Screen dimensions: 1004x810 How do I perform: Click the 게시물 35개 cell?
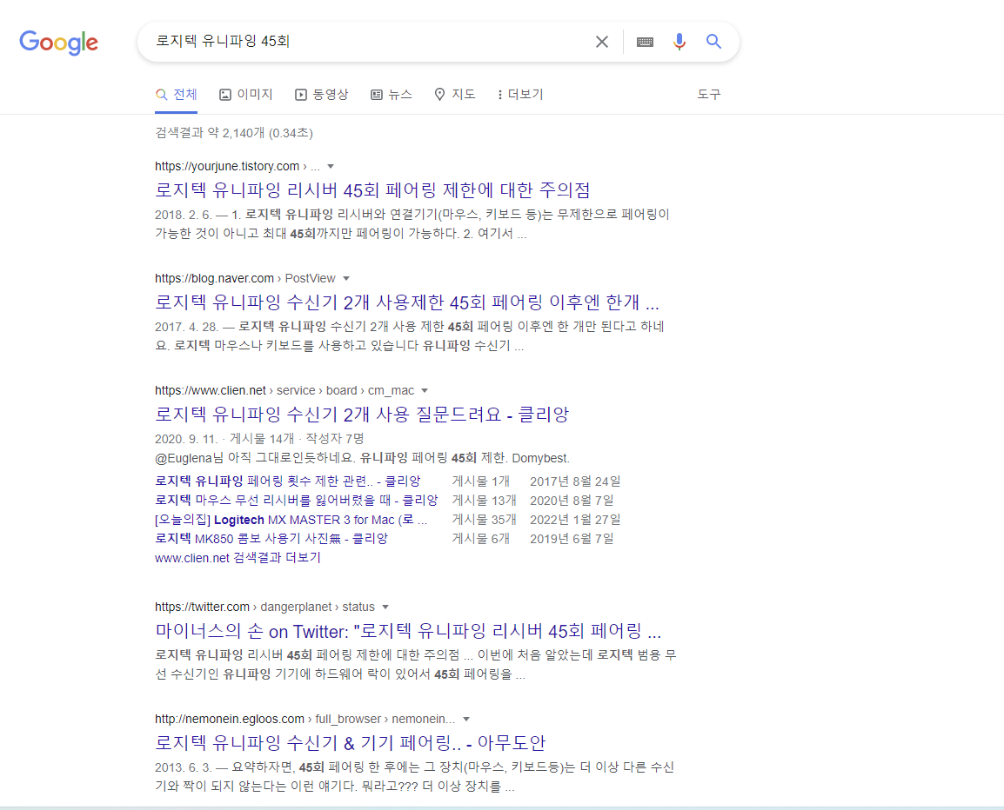pos(484,520)
